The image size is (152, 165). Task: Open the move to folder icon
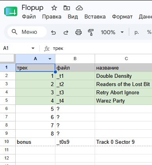(67, 8)
